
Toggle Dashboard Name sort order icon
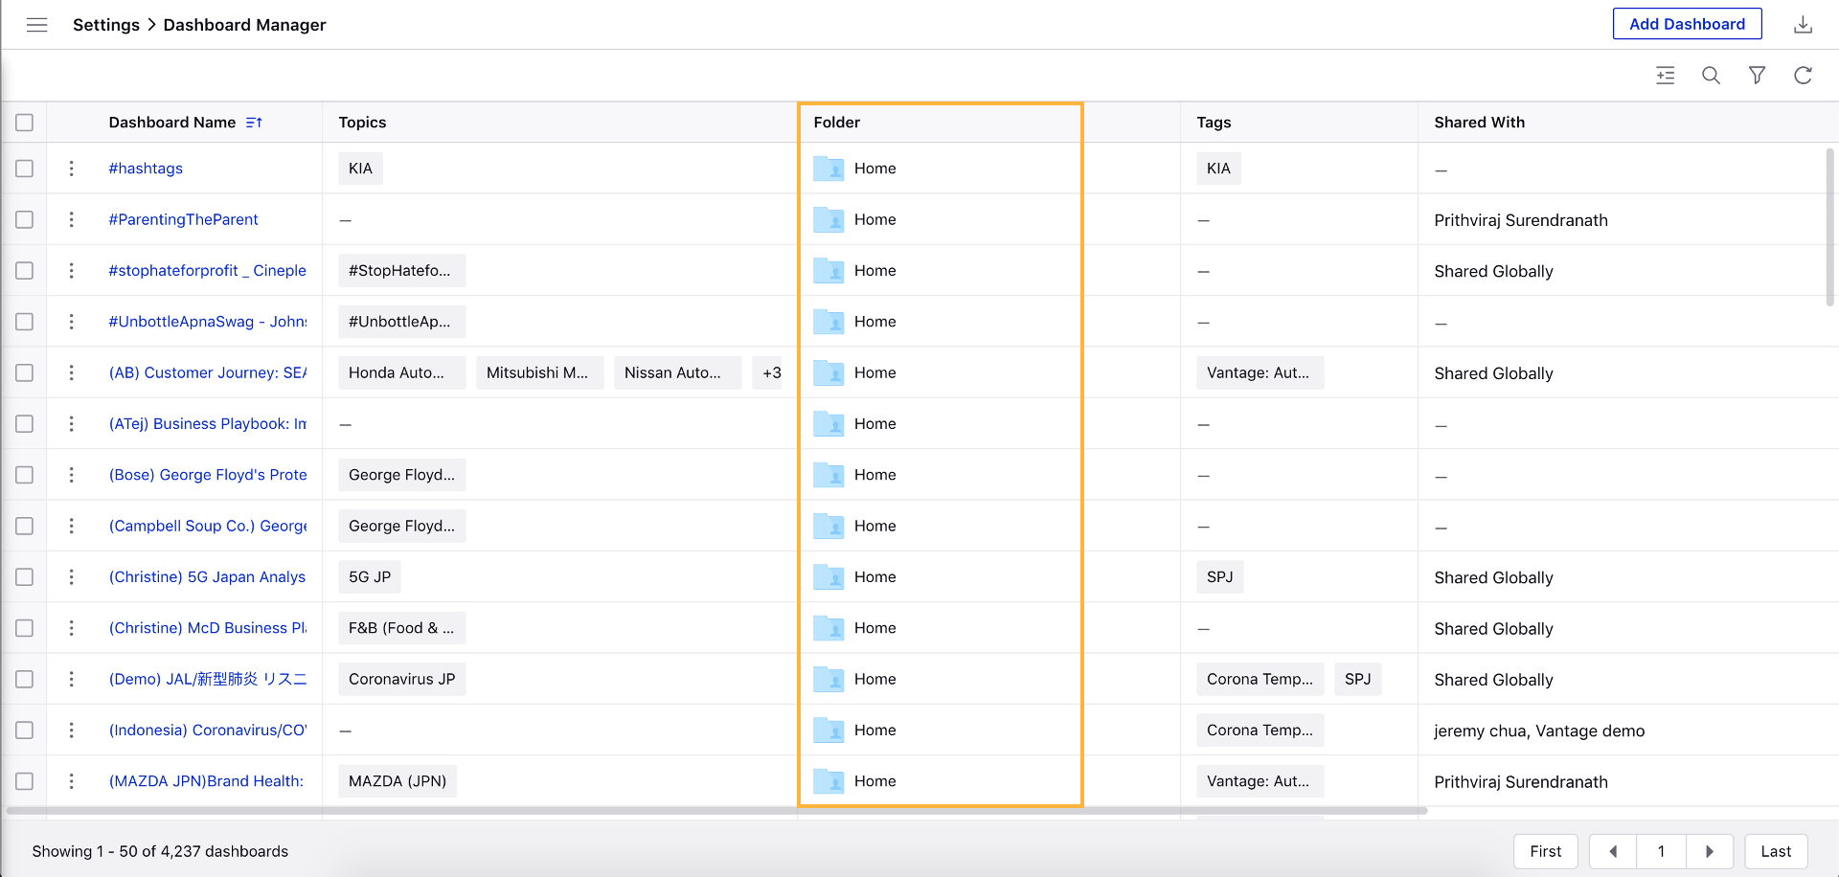point(254,123)
